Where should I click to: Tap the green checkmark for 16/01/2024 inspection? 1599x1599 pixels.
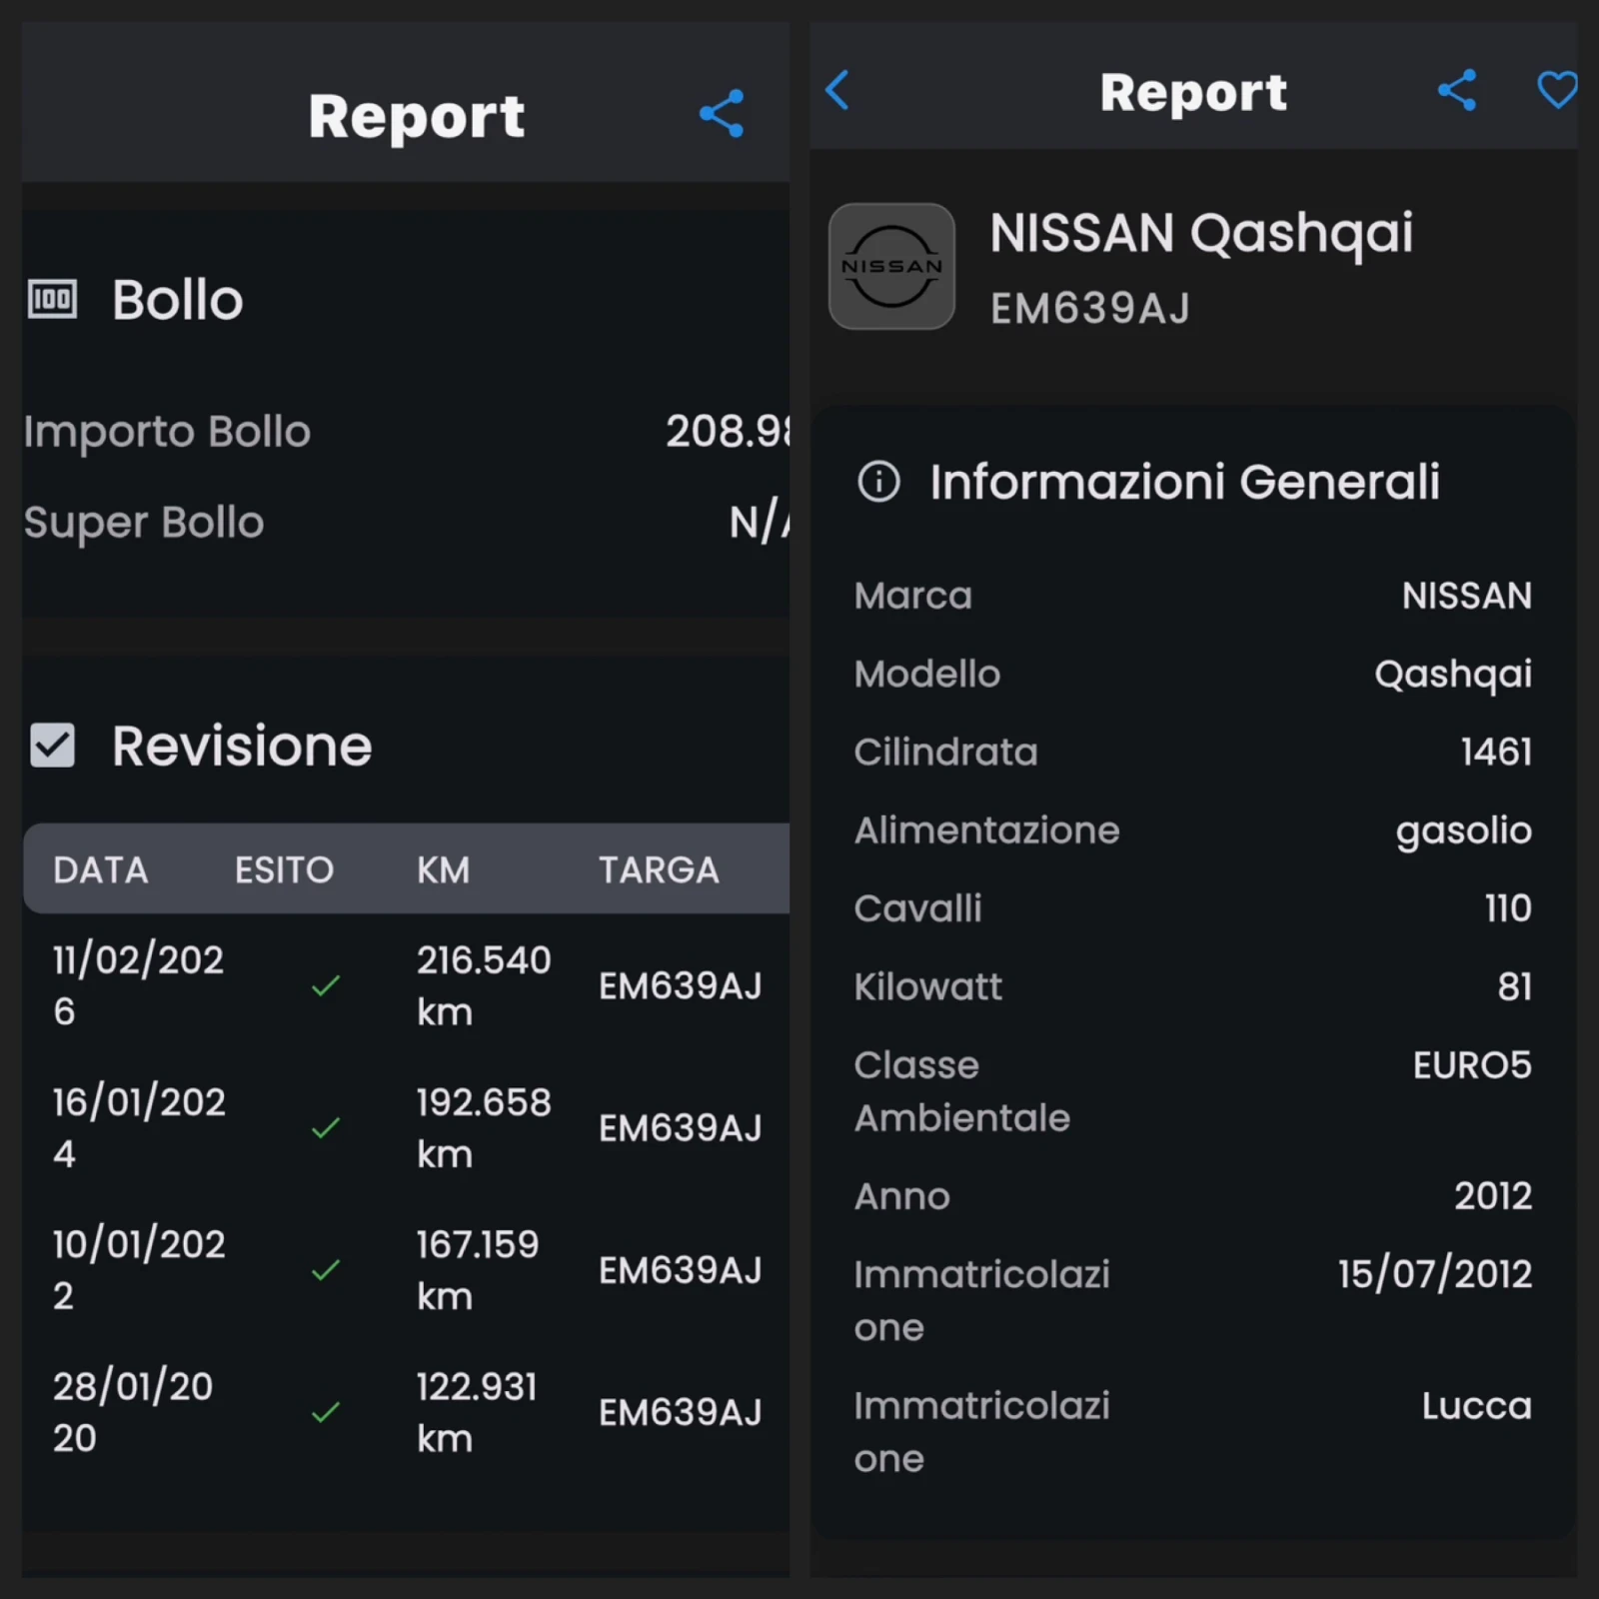point(326,1128)
